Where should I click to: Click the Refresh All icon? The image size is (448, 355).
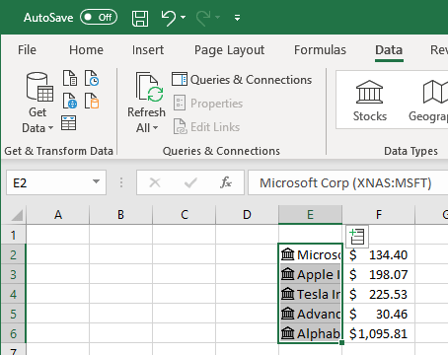149,87
